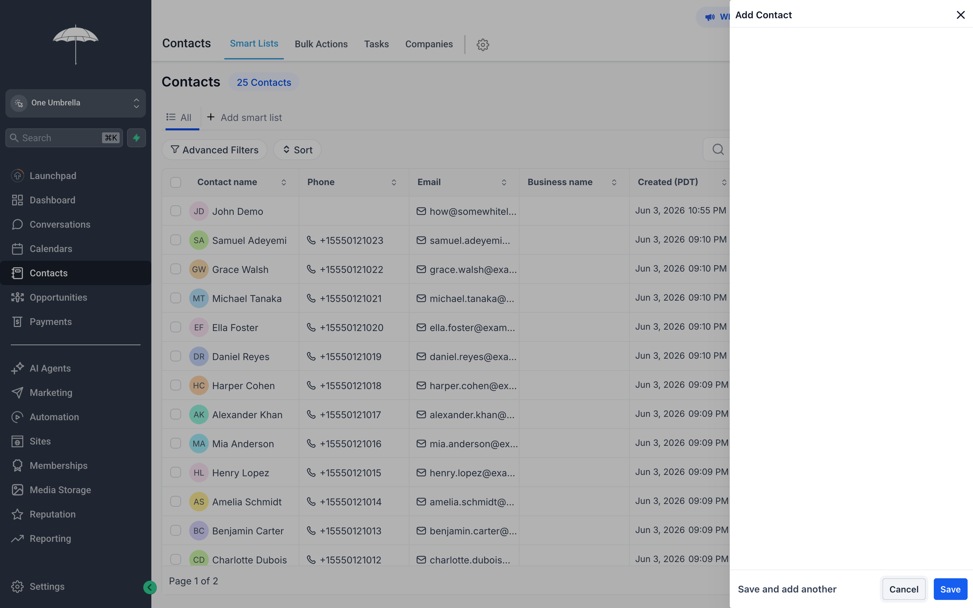
Task: Open Contacts in the sidebar menu
Action: (x=76, y=273)
